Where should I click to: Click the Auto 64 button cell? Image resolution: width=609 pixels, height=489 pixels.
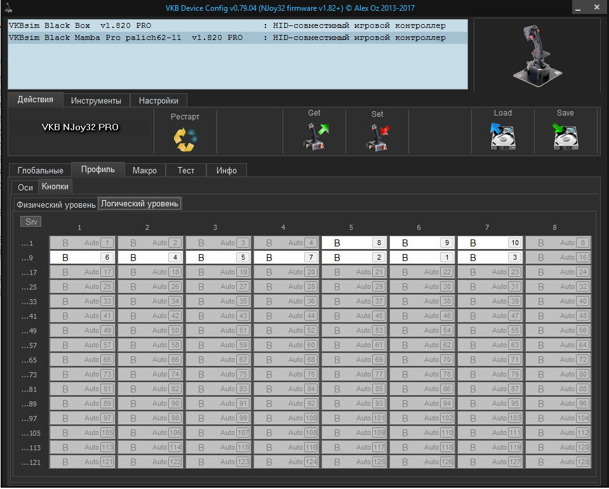point(558,345)
